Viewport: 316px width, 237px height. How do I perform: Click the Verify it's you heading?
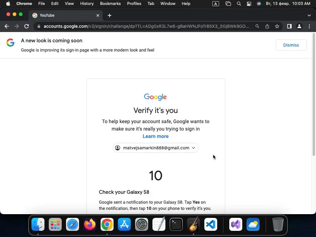click(x=156, y=110)
